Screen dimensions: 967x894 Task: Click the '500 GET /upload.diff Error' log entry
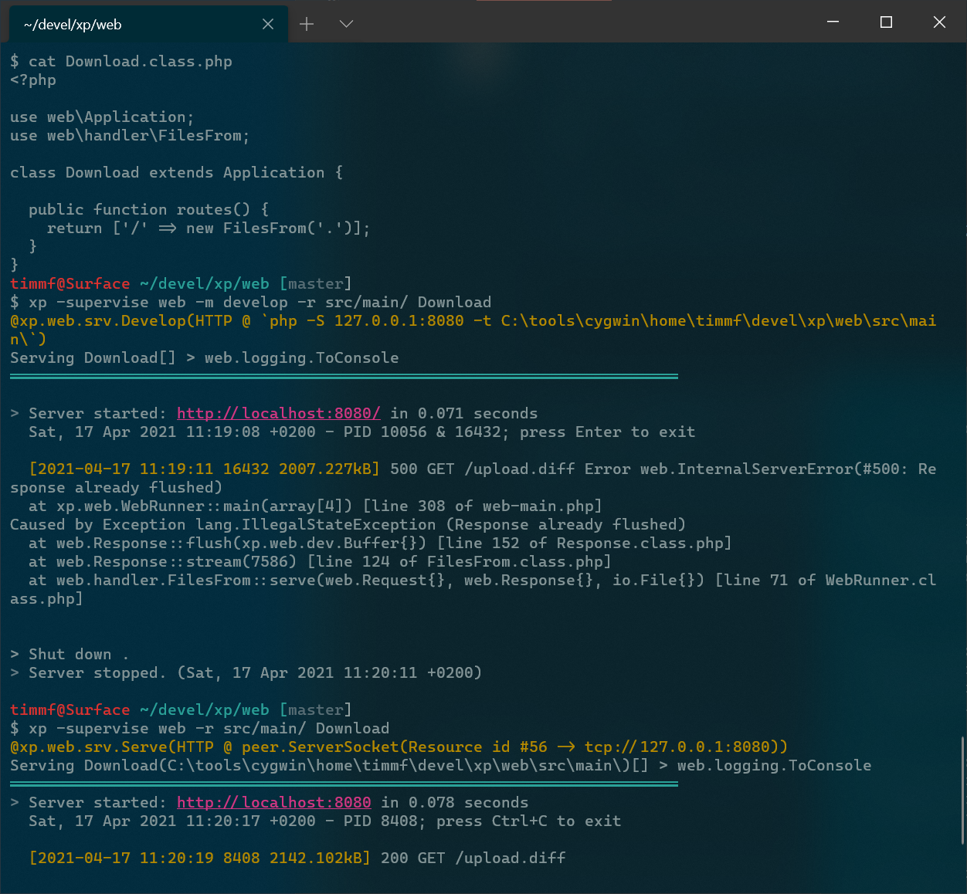tap(473, 478)
